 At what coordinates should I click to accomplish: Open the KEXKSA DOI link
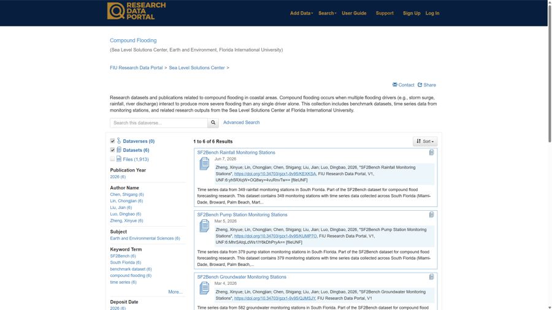[x=275, y=173]
